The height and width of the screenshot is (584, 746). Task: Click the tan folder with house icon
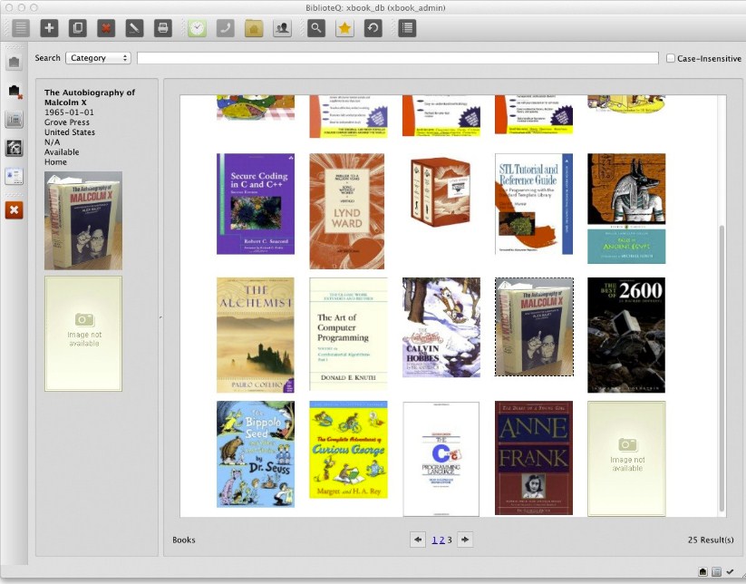(x=254, y=28)
